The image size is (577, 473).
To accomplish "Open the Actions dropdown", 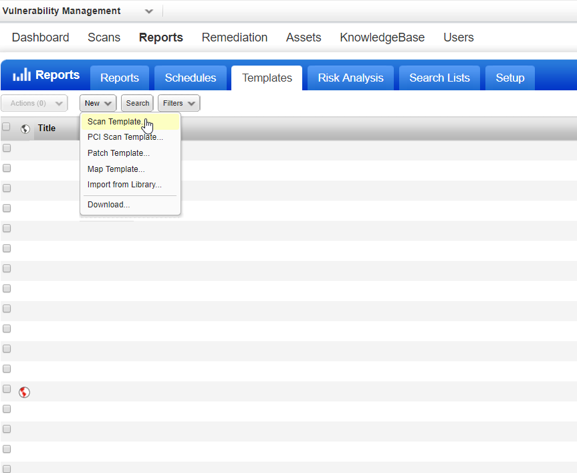I will point(33,103).
